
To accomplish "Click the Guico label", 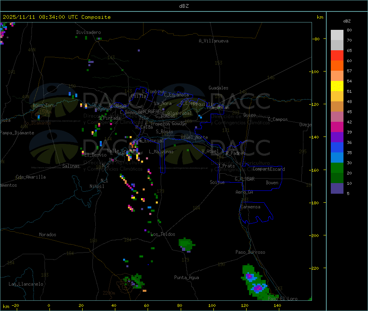I will tap(249, 115).
